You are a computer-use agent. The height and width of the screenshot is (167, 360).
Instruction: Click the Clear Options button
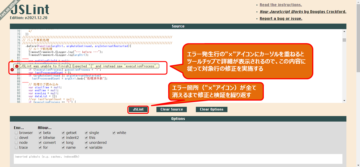pos(211,110)
